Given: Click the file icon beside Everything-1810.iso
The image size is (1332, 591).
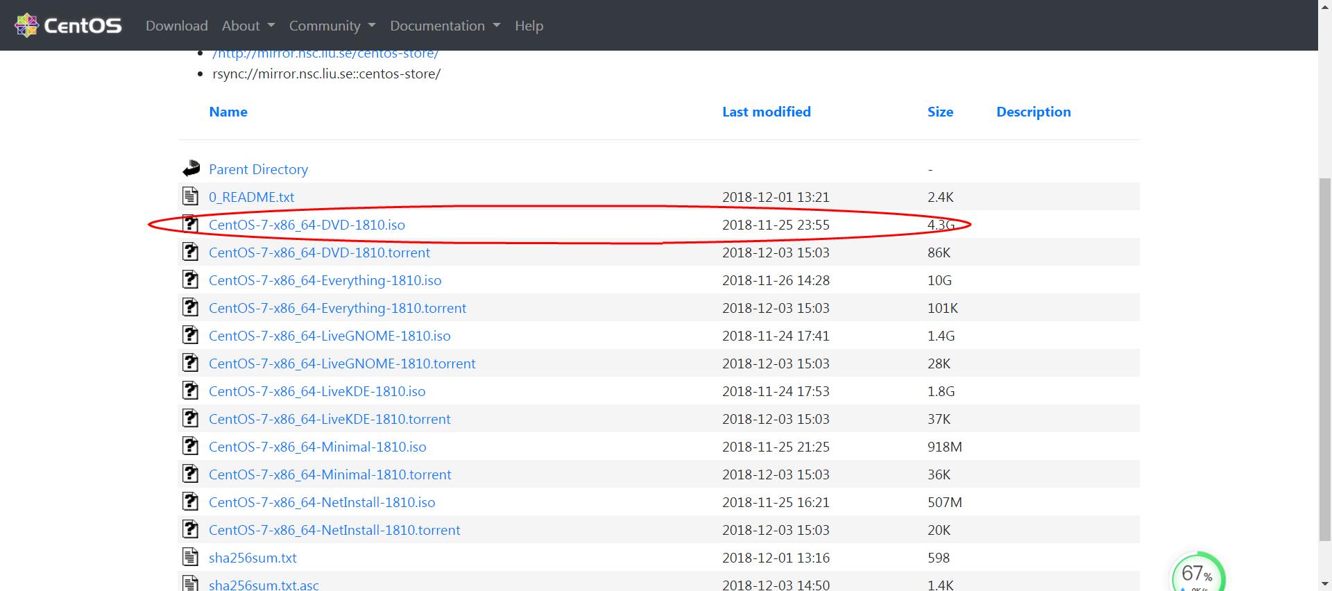Looking at the screenshot, I should [x=190, y=280].
